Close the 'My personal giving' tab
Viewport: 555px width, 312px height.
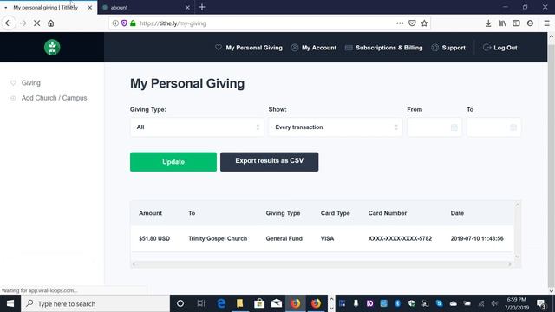(90, 8)
